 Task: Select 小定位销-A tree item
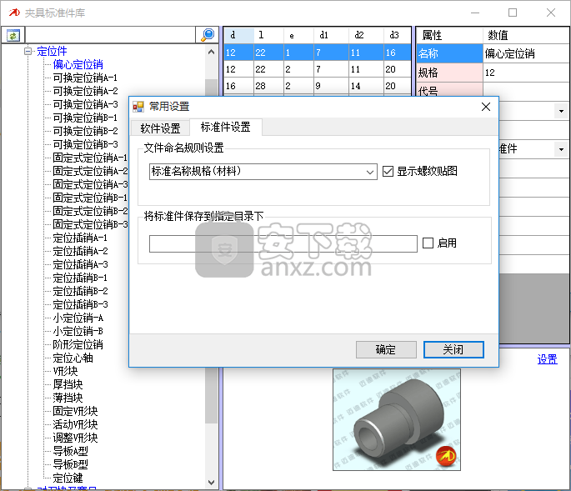[x=78, y=318]
